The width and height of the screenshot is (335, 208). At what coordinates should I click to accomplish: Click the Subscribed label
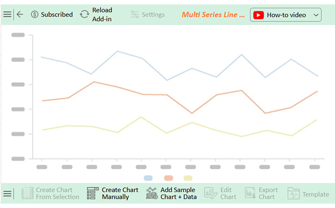pyautogui.click(x=57, y=15)
